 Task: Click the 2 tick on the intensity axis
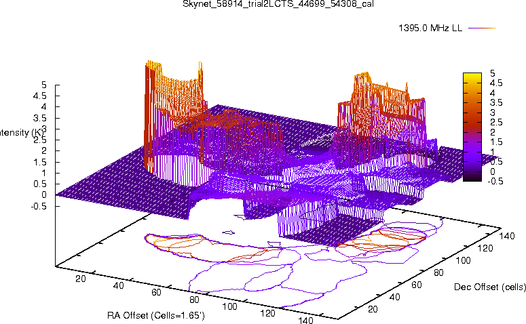(44, 150)
